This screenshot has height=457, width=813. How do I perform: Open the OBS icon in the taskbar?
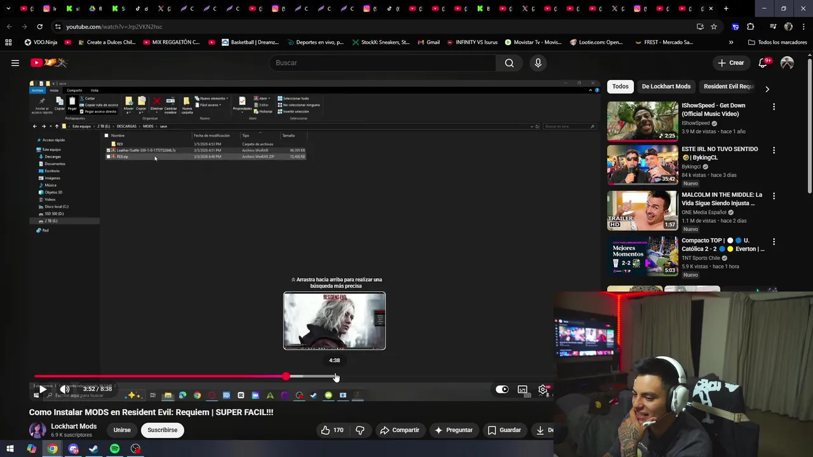point(135,449)
